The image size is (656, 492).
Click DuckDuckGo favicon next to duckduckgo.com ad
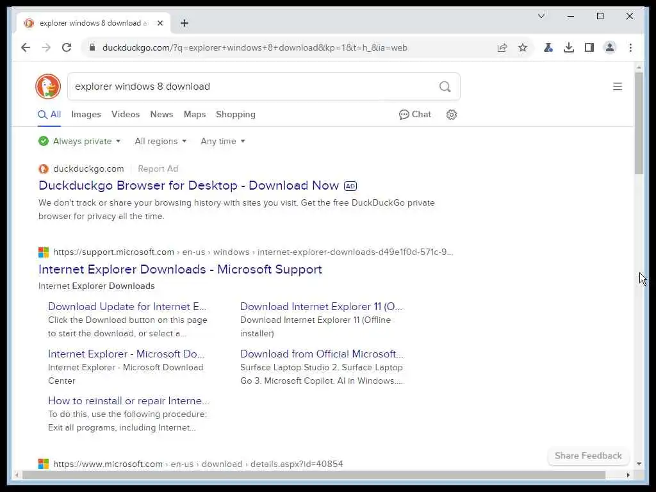(x=44, y=169)
